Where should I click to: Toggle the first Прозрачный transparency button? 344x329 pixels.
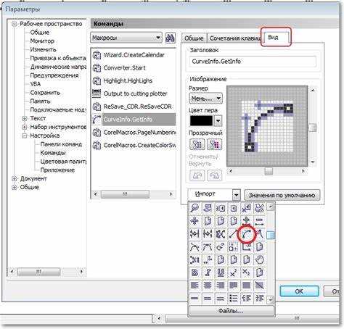click(197, 144)
